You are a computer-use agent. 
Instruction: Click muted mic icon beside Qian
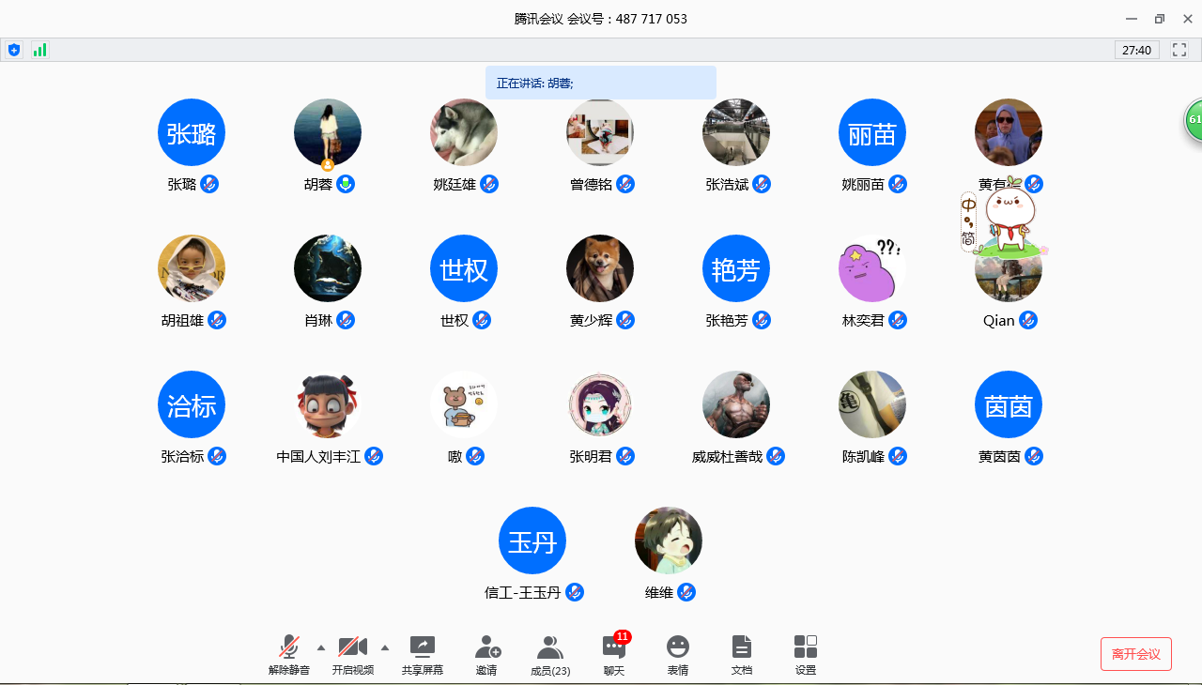pyautogui.click(x=1028, y=320)
